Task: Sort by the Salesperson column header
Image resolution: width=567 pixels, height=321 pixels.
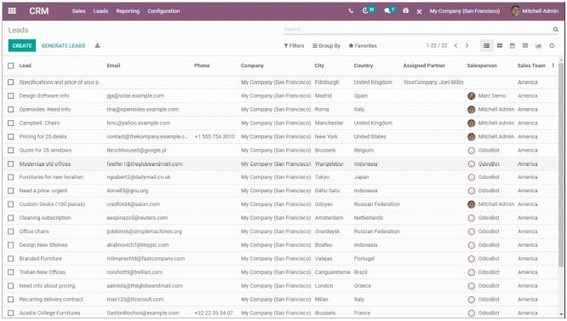Action: pos(482,66)
